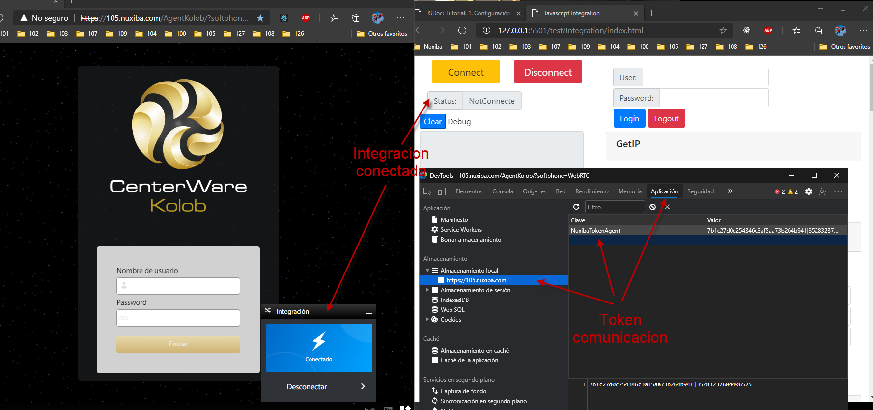Expand Almacenamiento de sesión node
This screenshot has width=873, height=410.
[427, 290]
